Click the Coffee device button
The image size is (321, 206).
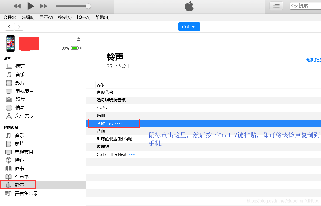(189, 26)
